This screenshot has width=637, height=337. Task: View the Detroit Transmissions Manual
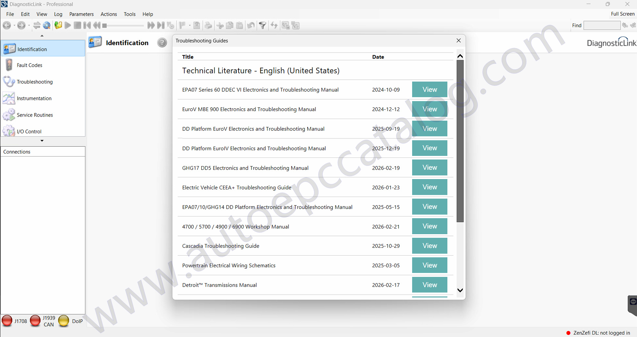coord(429,285)
